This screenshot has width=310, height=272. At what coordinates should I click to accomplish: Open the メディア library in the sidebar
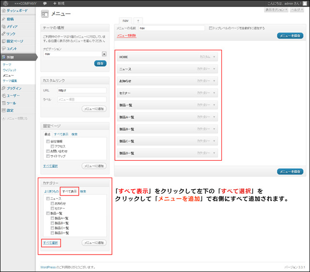point(12,27)
